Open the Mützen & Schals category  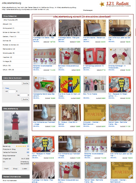point(11,45)
